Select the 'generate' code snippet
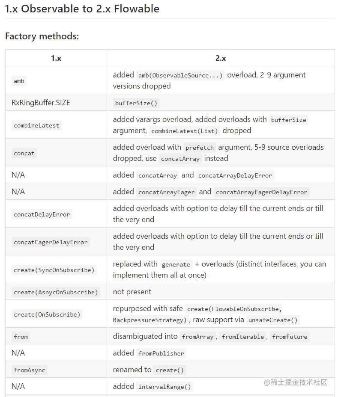This screenshot has height=397, width=338. 176,264
